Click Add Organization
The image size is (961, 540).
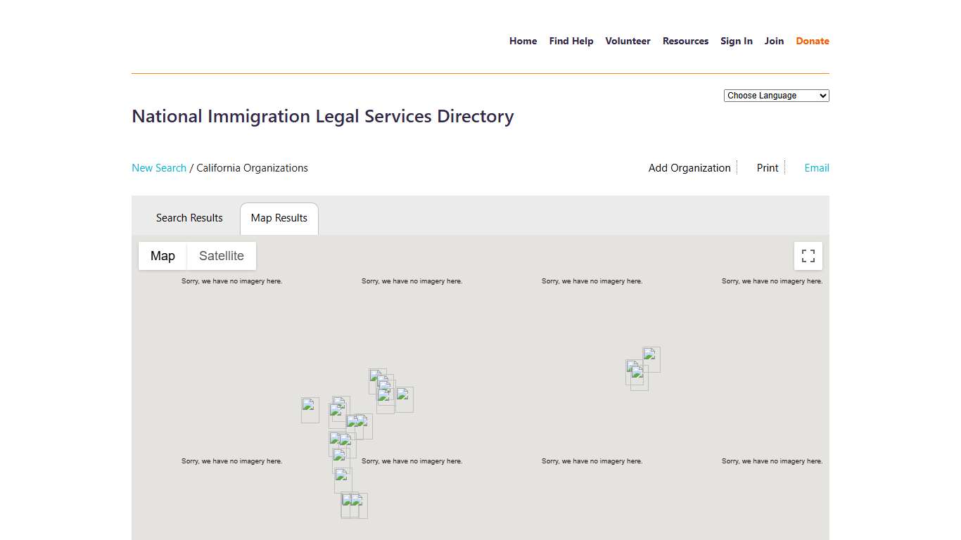click(689, 167)
